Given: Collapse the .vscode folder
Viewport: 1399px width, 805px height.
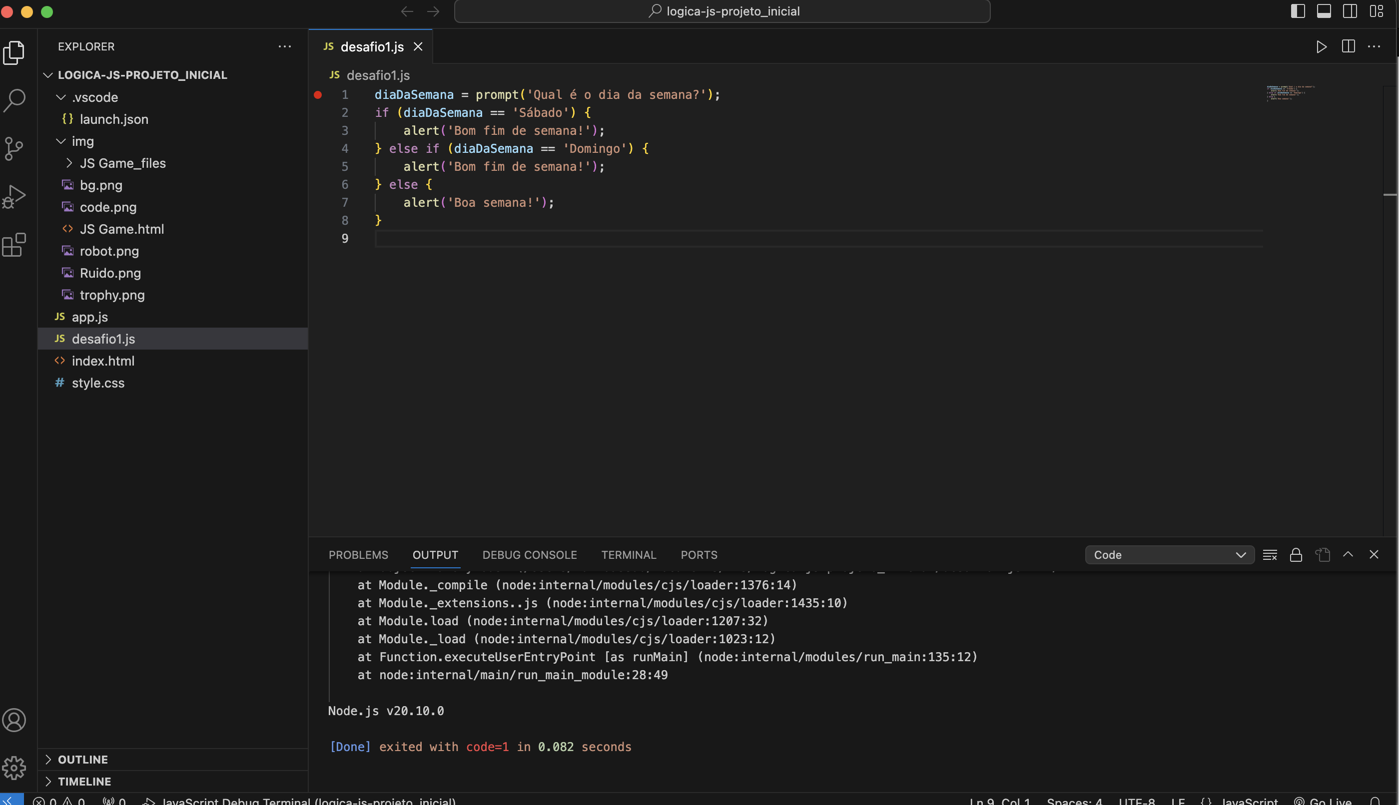Looking at the screenshot, I should coord(173,97).
